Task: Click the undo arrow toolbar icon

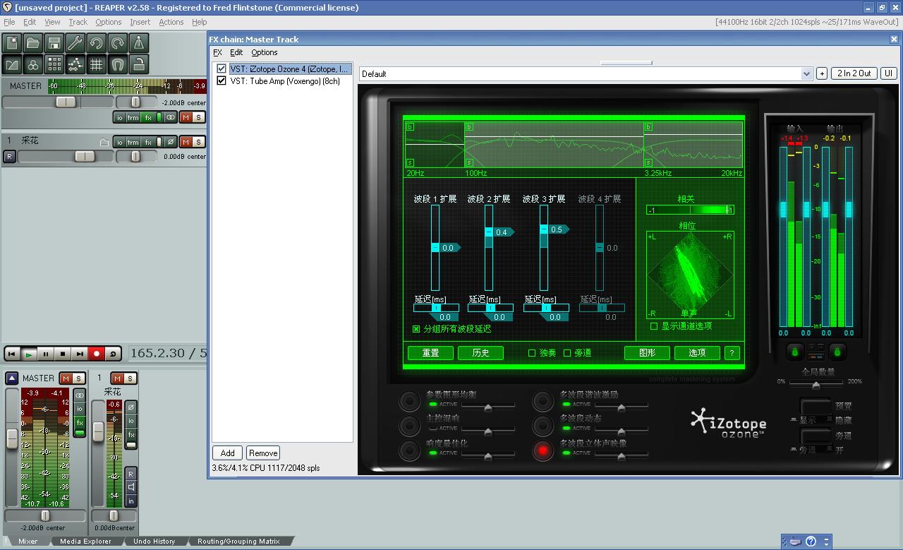Action: [97, 43]
